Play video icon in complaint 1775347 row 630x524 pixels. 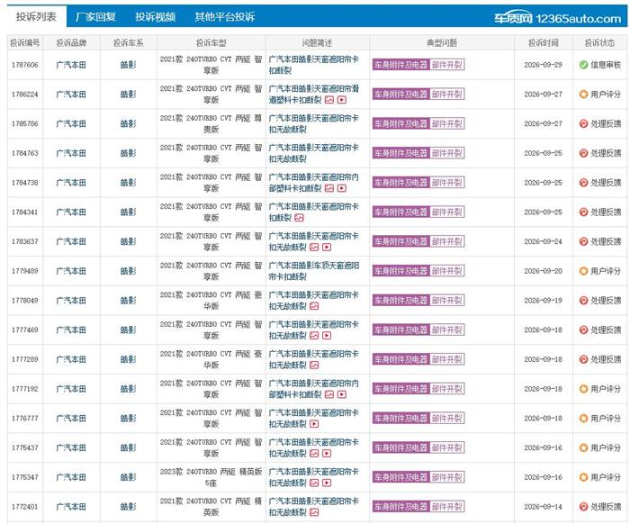tap(327, 483)
